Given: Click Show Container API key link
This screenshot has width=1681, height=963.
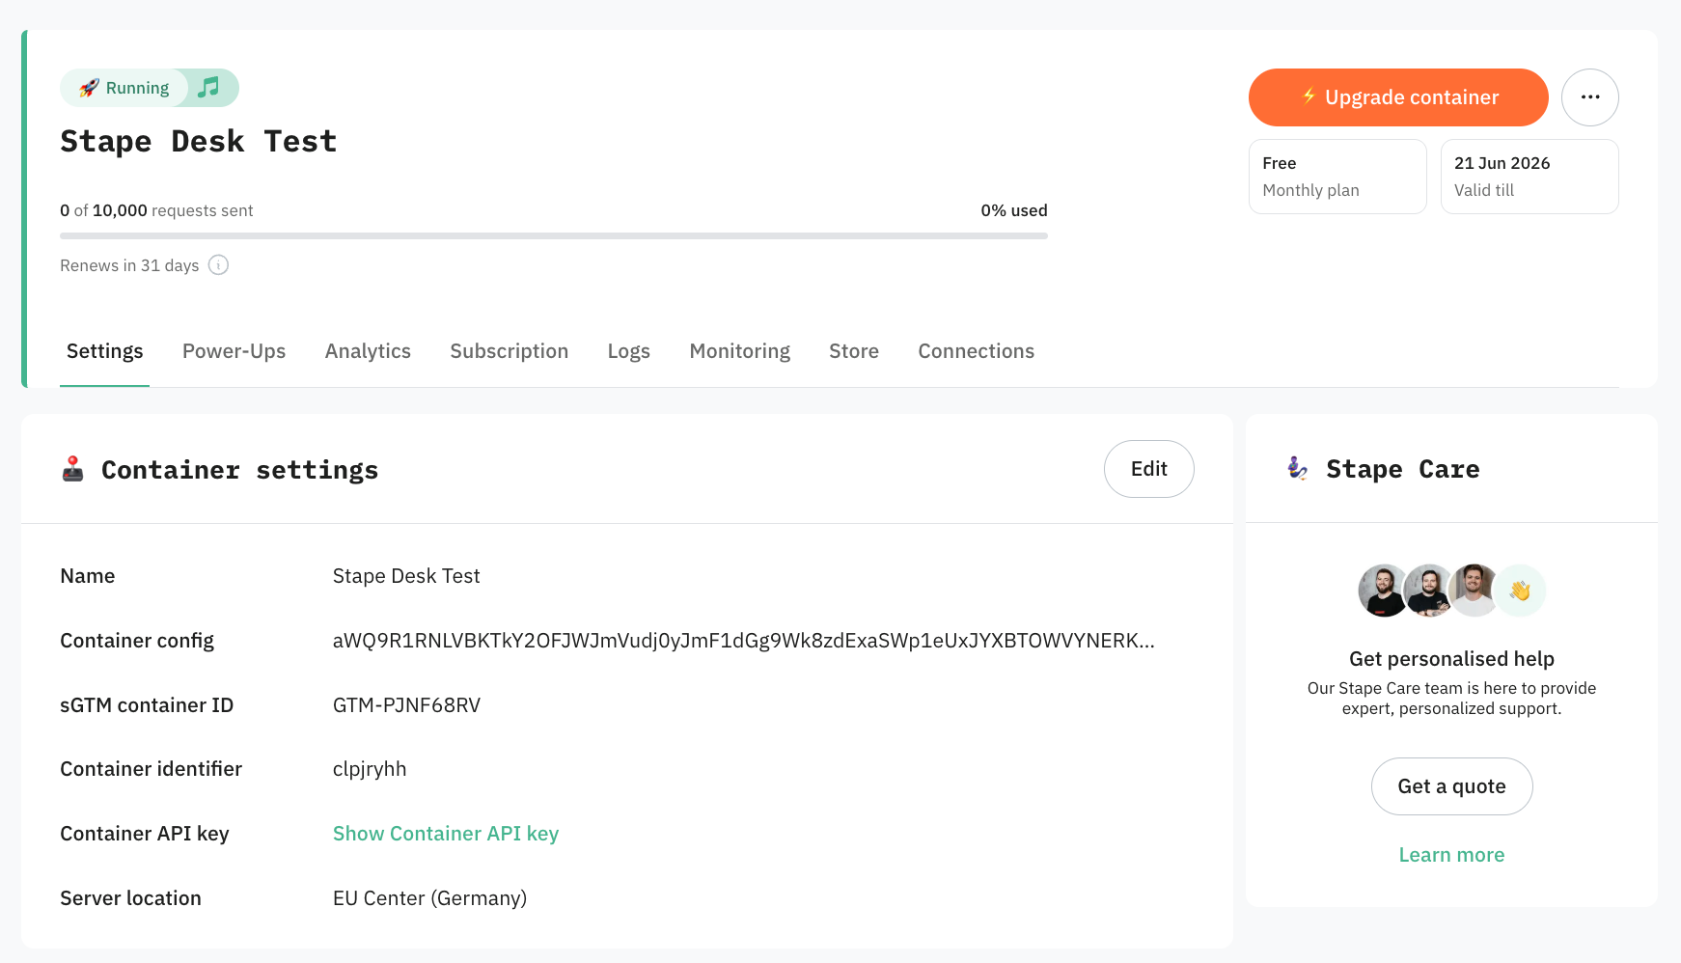Looking at the screenshot, I should click(x=446, y=834).
